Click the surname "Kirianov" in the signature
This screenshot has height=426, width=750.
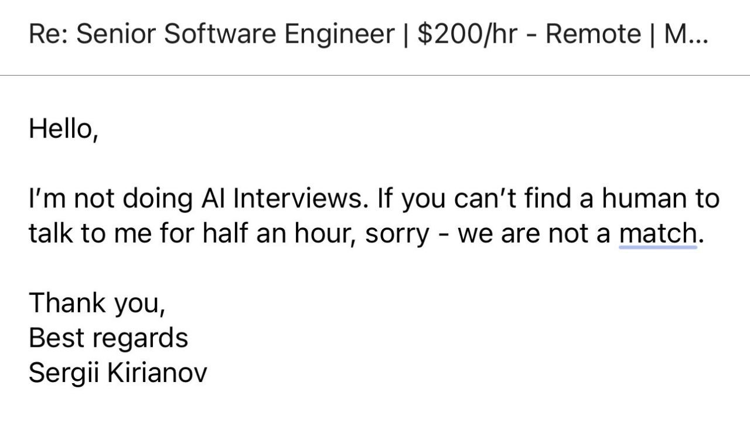(157, 373)
